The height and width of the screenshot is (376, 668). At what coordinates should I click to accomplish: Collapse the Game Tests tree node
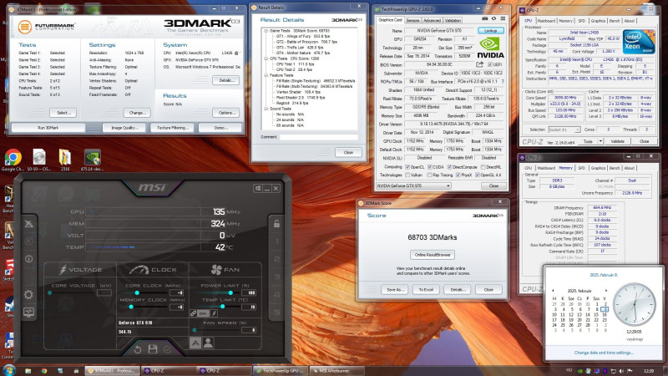pos(266,31)
